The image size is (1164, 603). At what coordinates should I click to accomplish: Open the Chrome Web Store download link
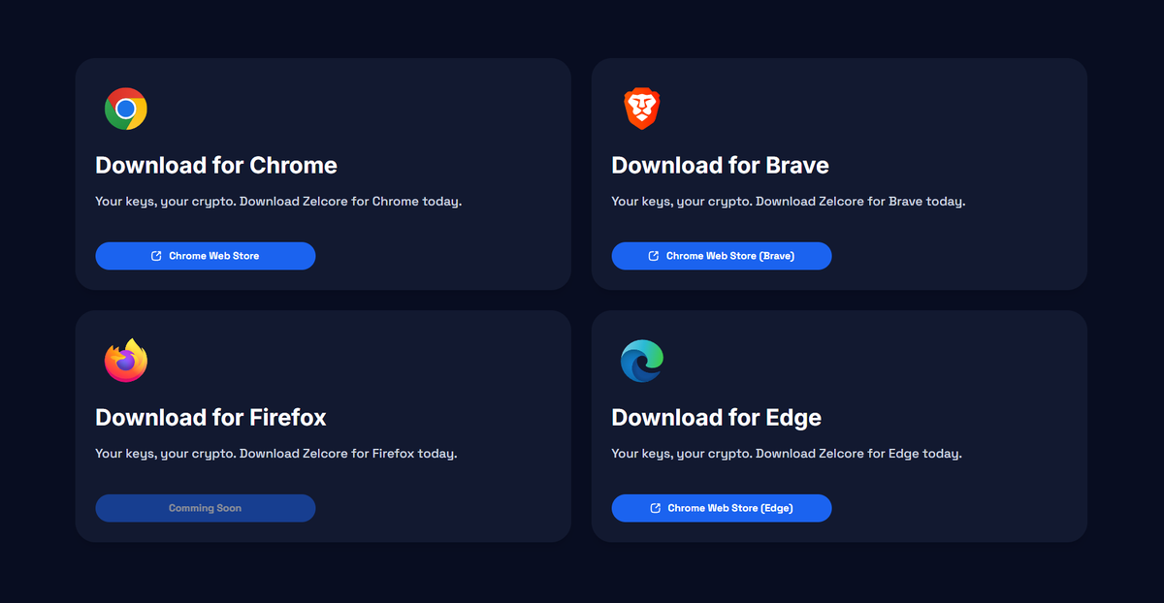click(205, 255)
